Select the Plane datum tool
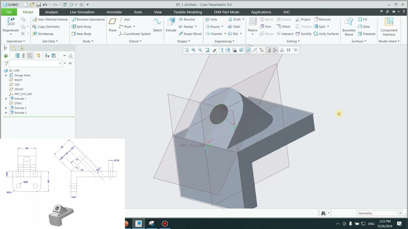Screen dimensions: 408x229 point(113,25)
